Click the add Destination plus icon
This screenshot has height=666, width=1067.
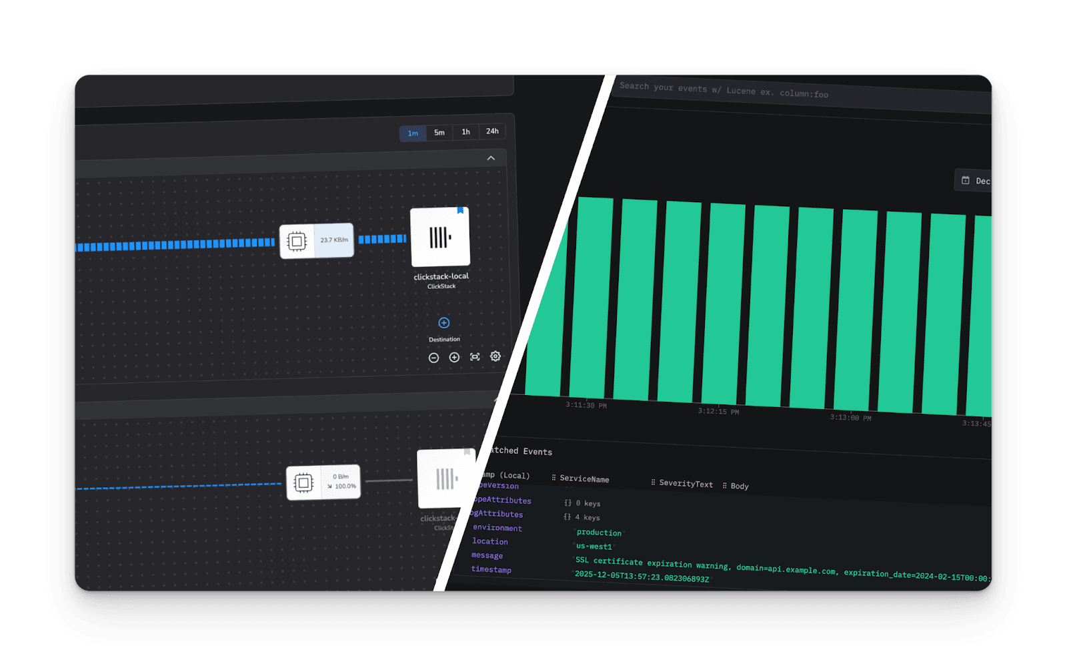pyautogui.click(x=444, y=323)
